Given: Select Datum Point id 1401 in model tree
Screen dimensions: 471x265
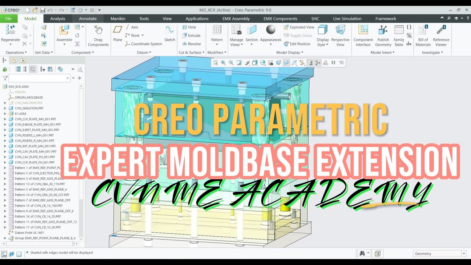Looking at the screenshot, I should click(x=29, y=233).
